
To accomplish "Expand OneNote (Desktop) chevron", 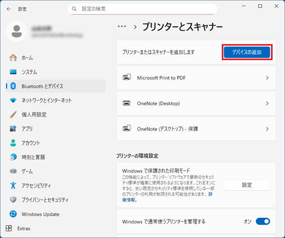I will pos(267,104).
